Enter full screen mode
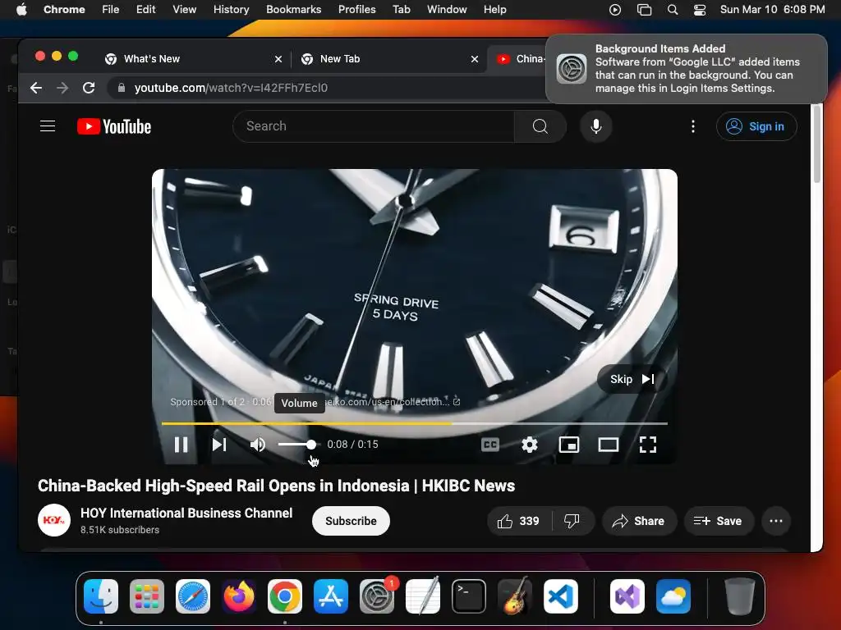This screenshot has width=841, height=630. point(648,445)
